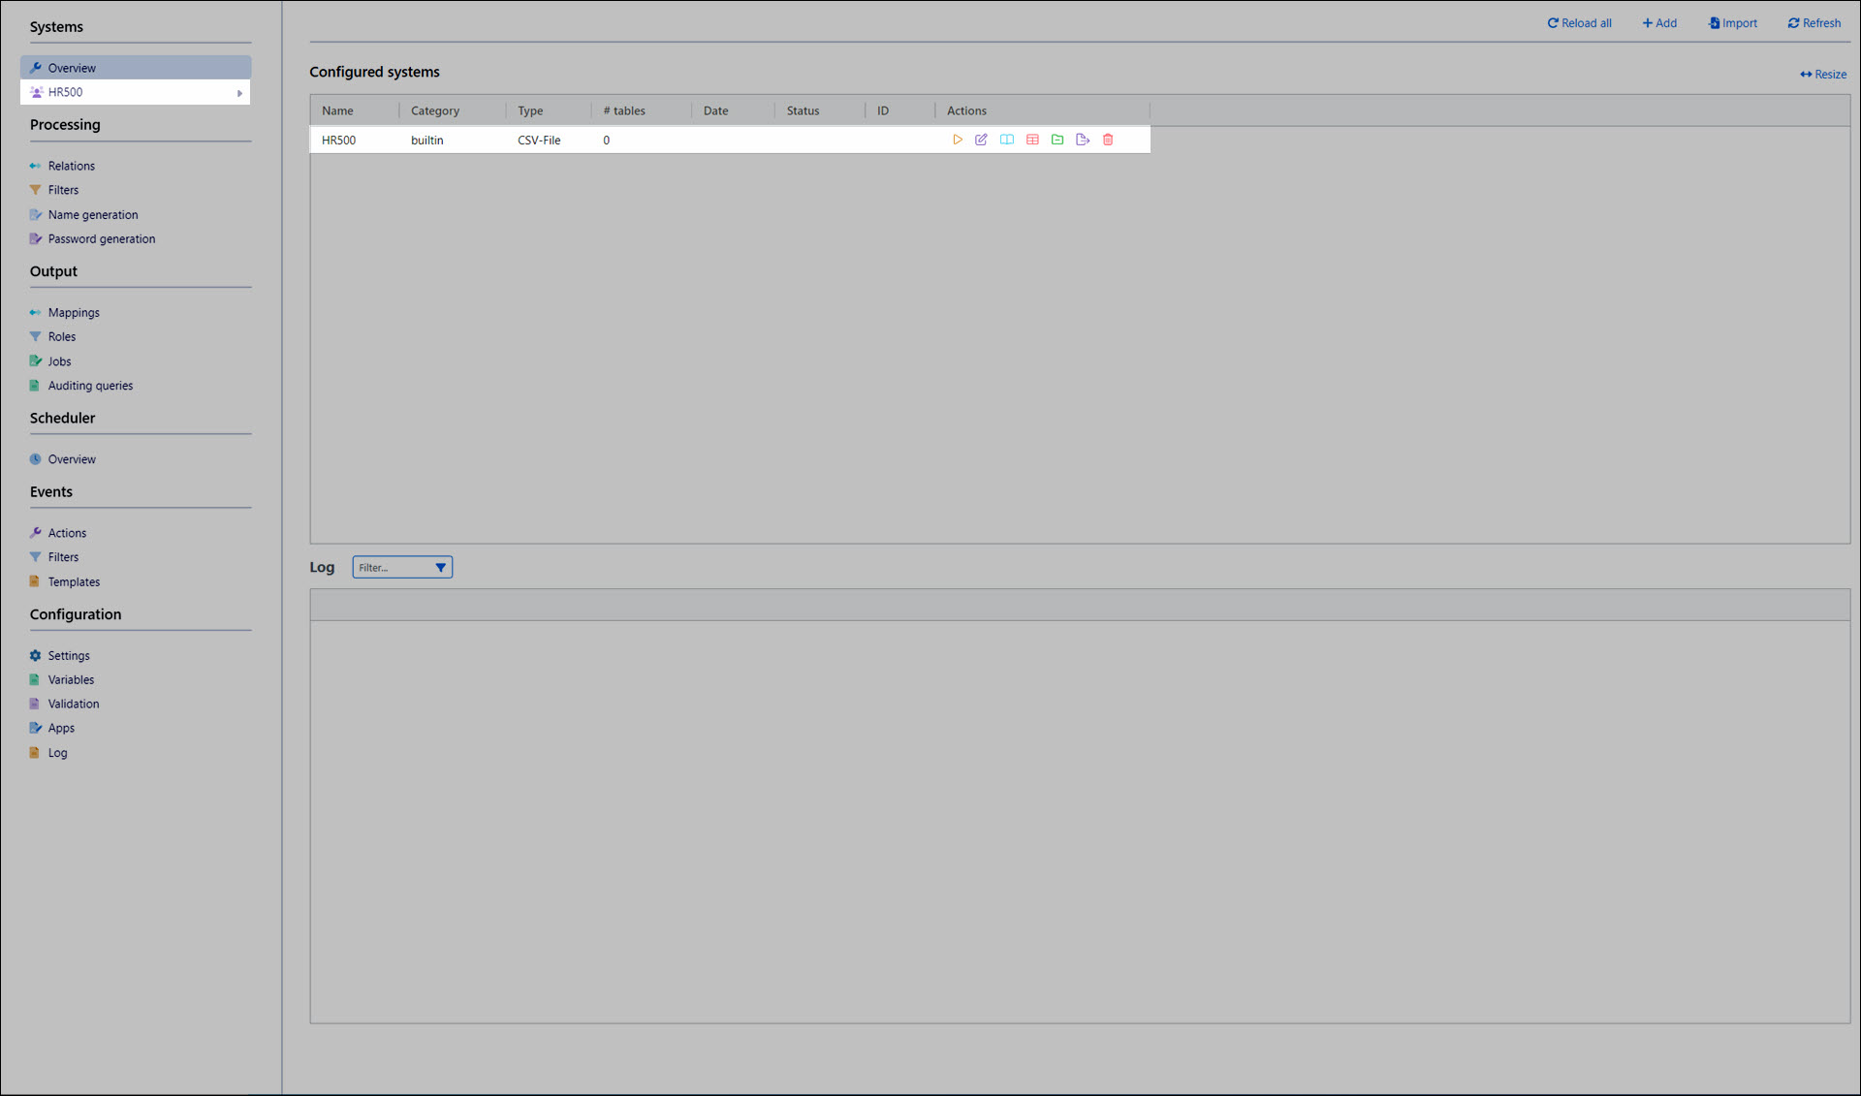Go to Mappings under Output
The width and height of the screenshot is (1861, 1096).
[73, 312]
